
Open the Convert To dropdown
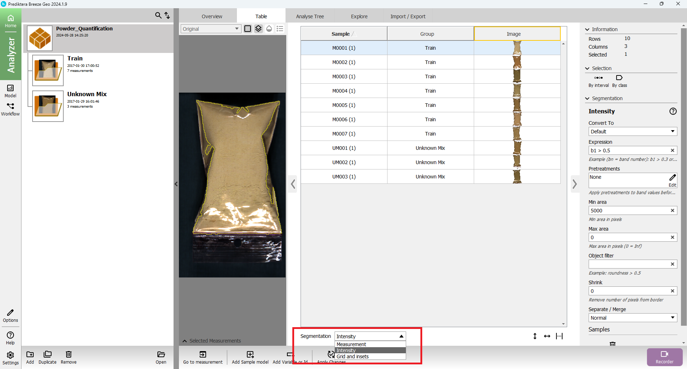(632, 132)
